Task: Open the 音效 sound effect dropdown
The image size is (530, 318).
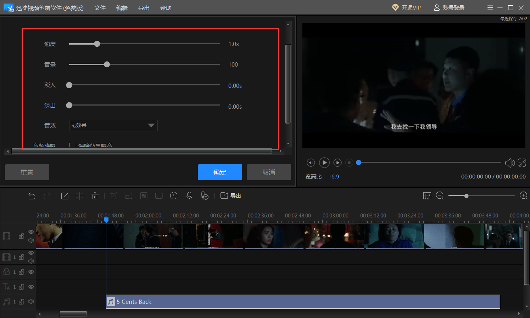Action: [113, 125]
